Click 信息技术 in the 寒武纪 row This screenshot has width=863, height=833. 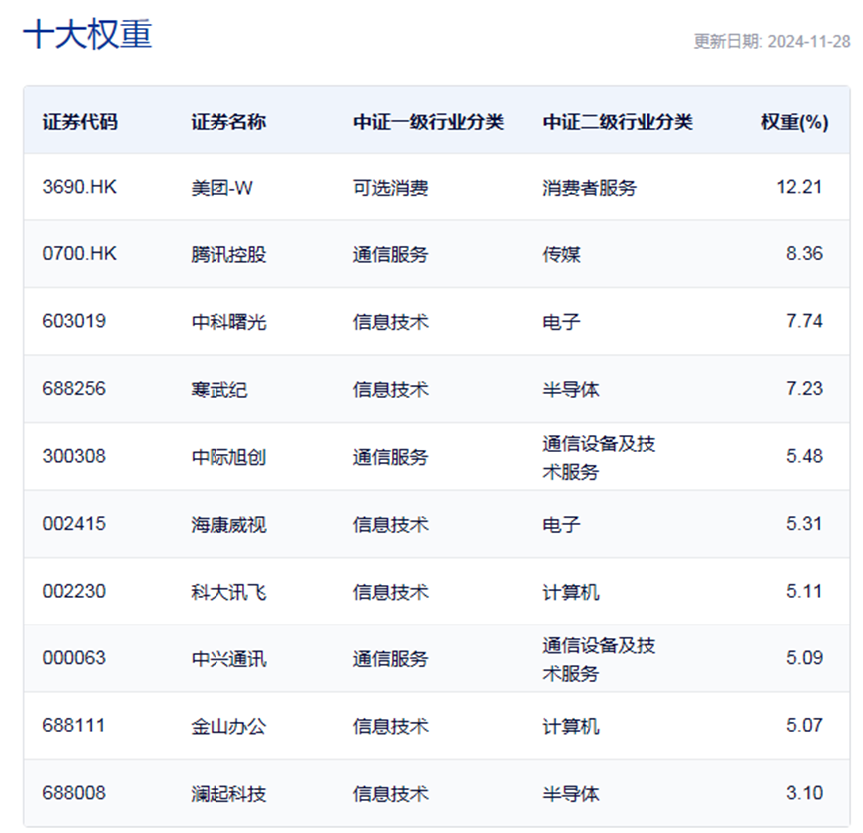click(x=390, y=389)
